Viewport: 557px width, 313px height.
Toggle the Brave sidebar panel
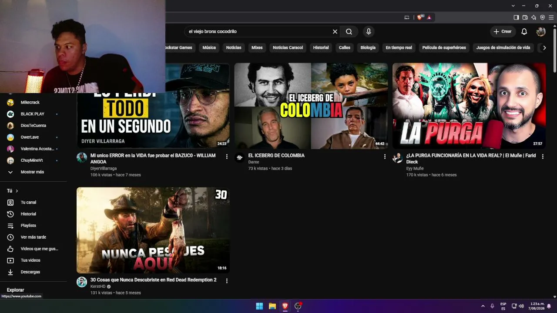point(516,17)
